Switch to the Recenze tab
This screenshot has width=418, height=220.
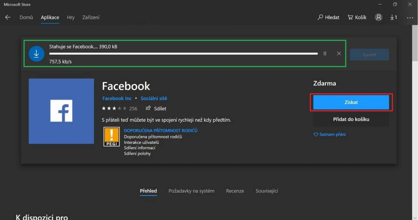tap(235, 191)
